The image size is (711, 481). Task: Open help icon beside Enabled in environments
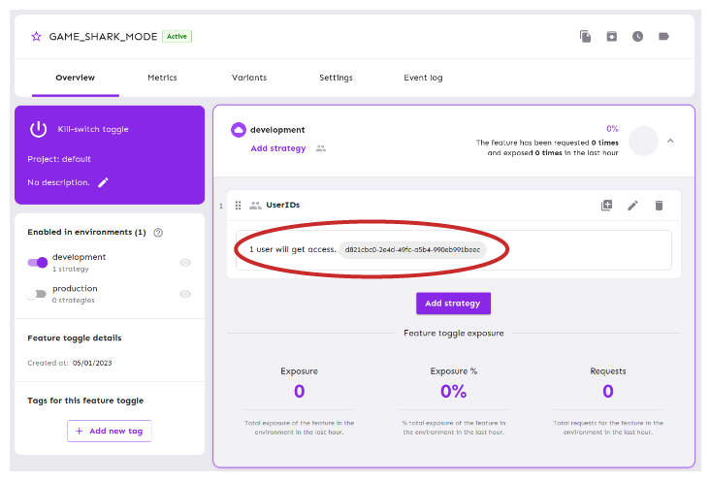(x=158, y=233)
